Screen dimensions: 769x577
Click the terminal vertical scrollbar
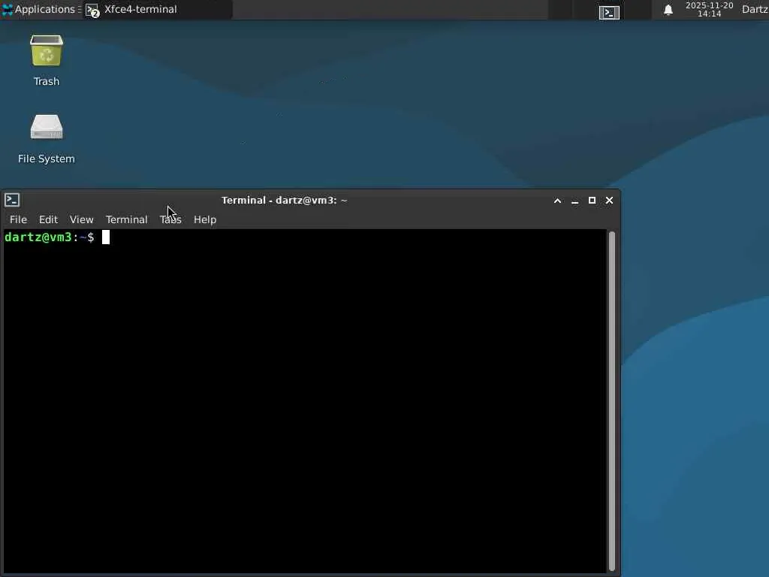point(611,401)
